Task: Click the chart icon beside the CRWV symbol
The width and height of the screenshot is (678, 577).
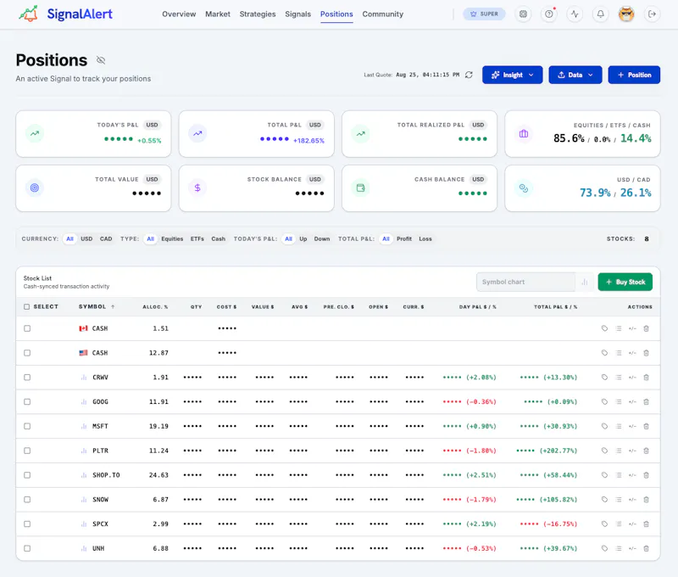Action: click(83, 378)
